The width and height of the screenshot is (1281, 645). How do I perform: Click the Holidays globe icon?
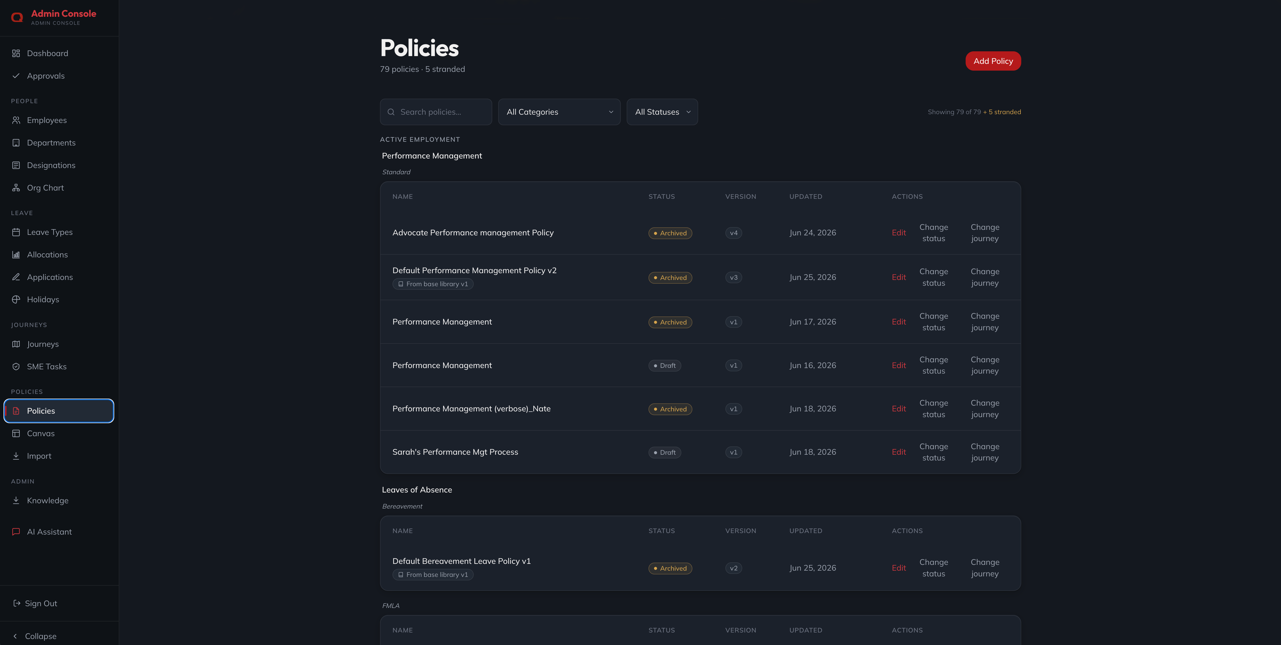pos(16,300)
